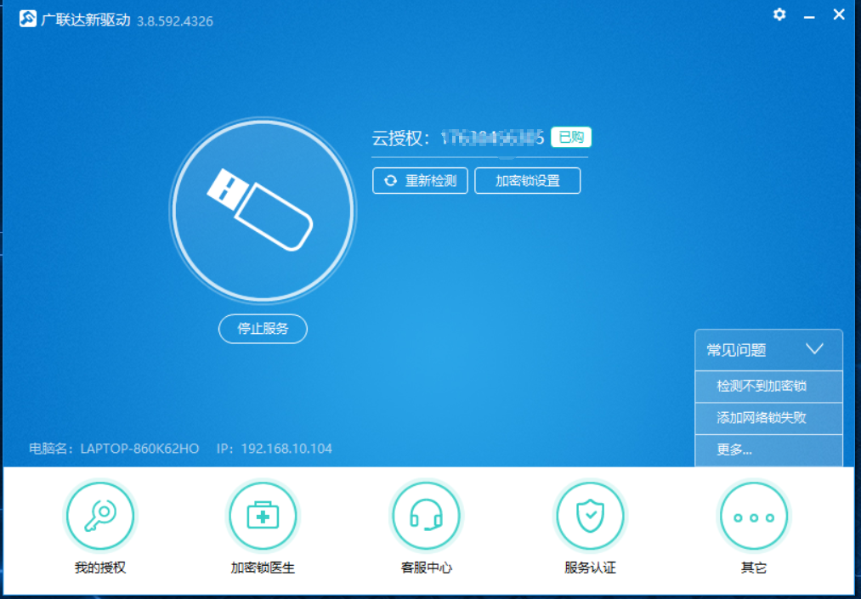Open 加密锁医生 first-aid kit icon
The width and height of the screenshot is (861, 599).
263,516
